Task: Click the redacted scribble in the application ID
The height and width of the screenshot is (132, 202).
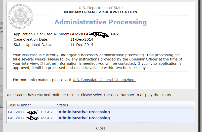Action: click(x=99, y=35)
